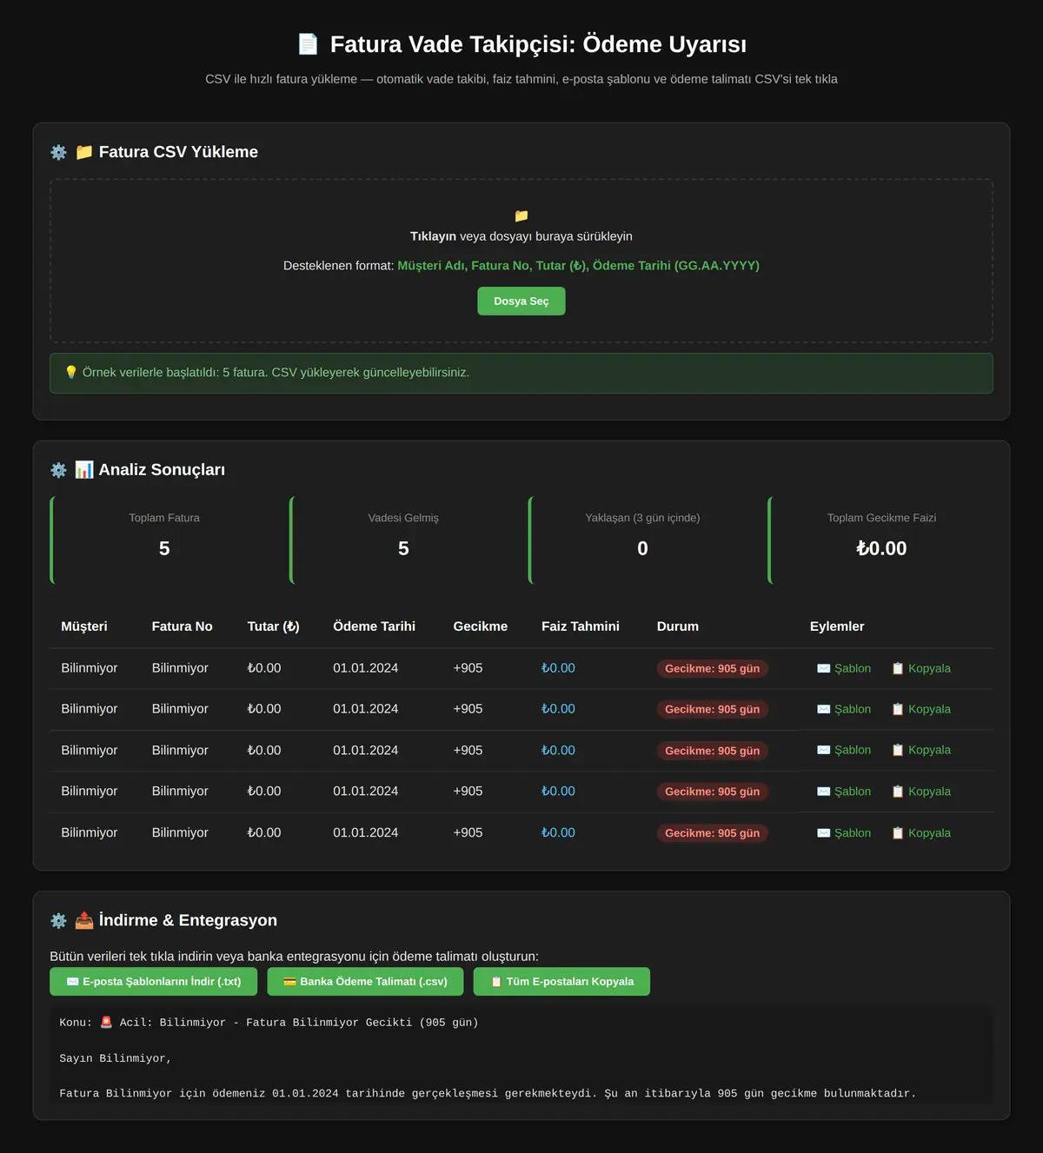Click the Tutar (₺) column header
Viewport: 1043px width, 1153px height.
click(x=274, y=626)
